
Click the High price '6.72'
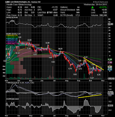click(20, 10)
